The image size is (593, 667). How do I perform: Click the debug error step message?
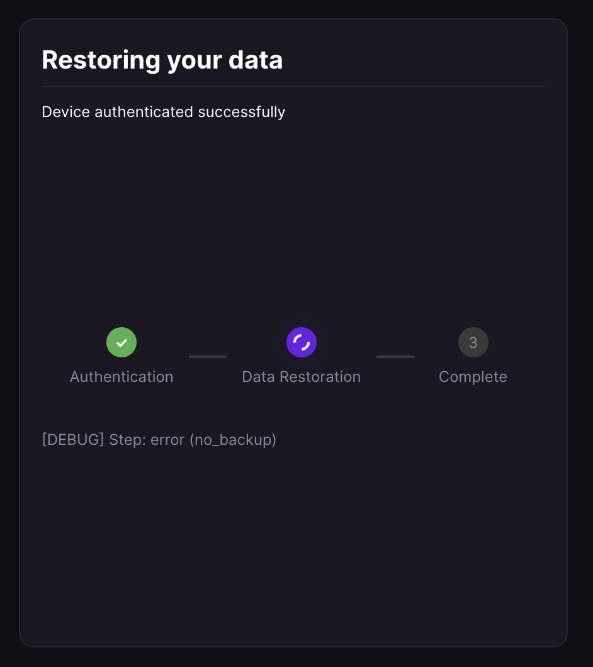click(159, 439)
